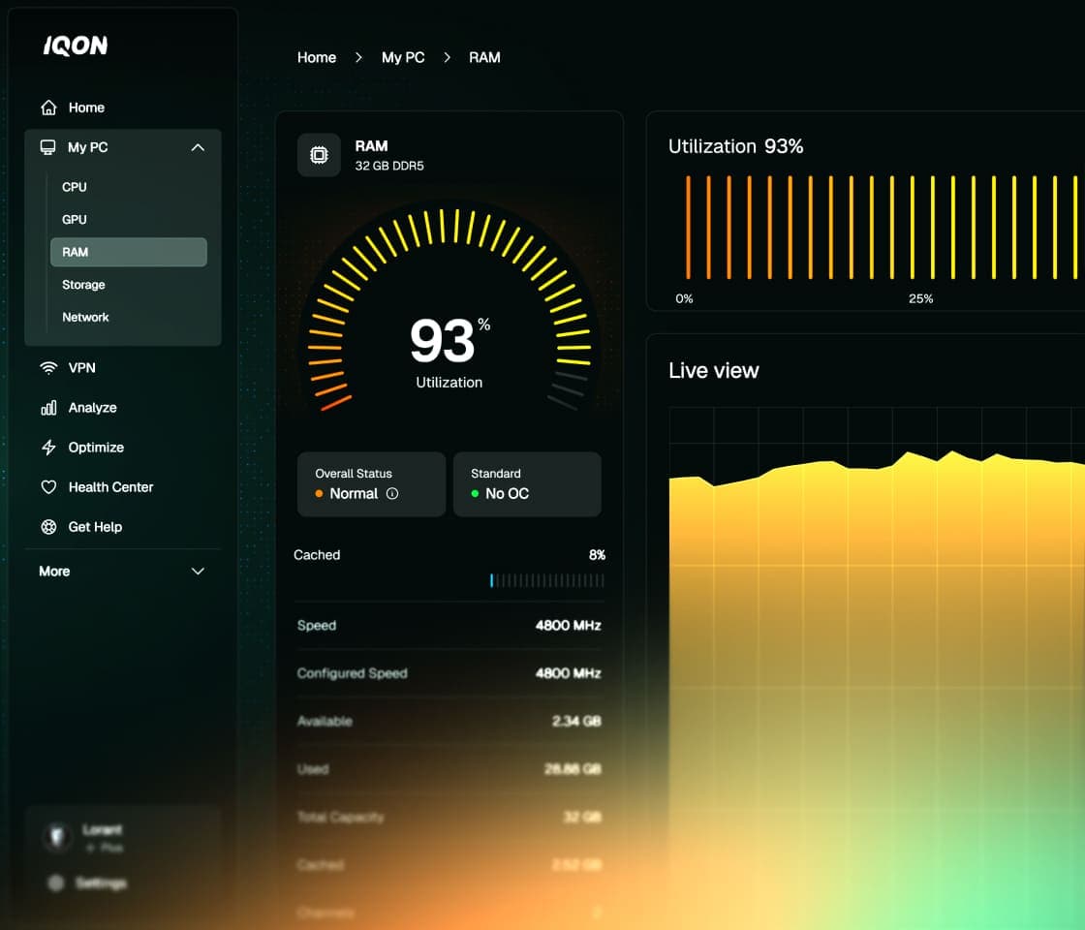
Task: Click the Home breadcrumb link
Action: point(317,57)
